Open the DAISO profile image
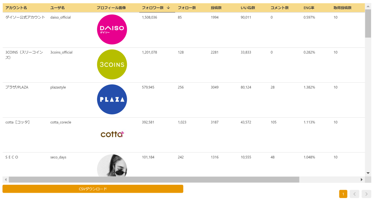Image resolution: width=374 pixels, height=201 pixels. (112, 30)
